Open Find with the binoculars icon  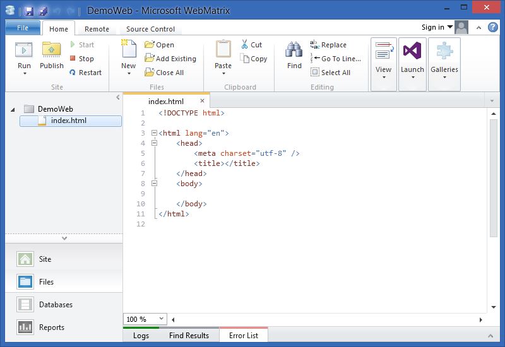pyautogui.click(x=294, y=50)
